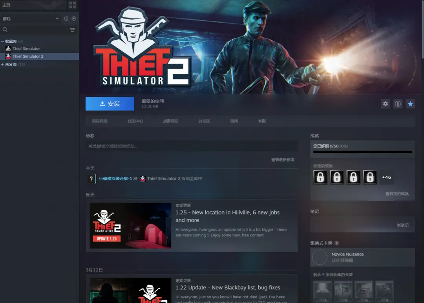
Task: Click the Novice Nuisance badge name
Action: (347, 254)
